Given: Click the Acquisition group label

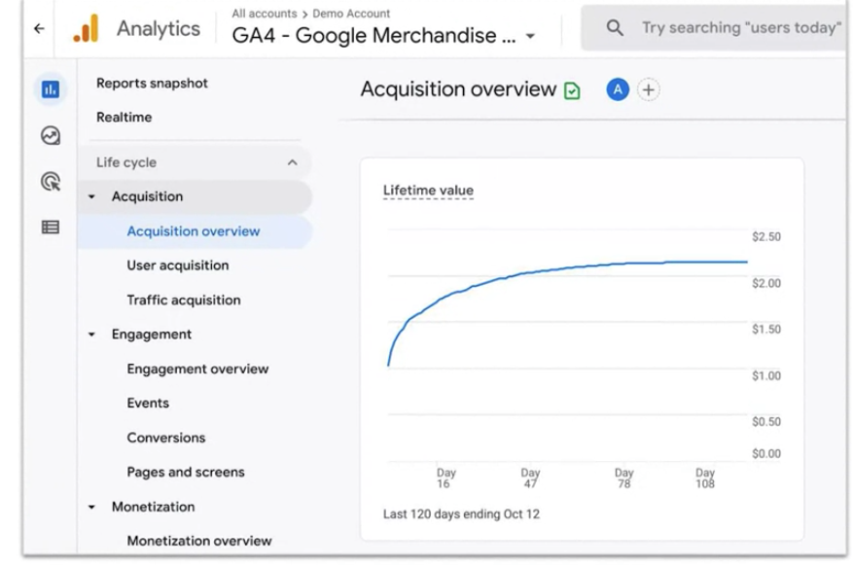Looking at the screenshot, I should tap(147, 196).
